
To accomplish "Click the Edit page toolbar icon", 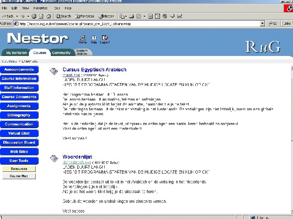I will (x=139, y=16).
